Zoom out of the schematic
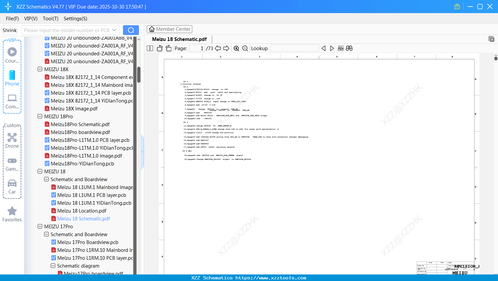This screenshot has height=281, width=498. pyautogui.click(x=245, y=48)
